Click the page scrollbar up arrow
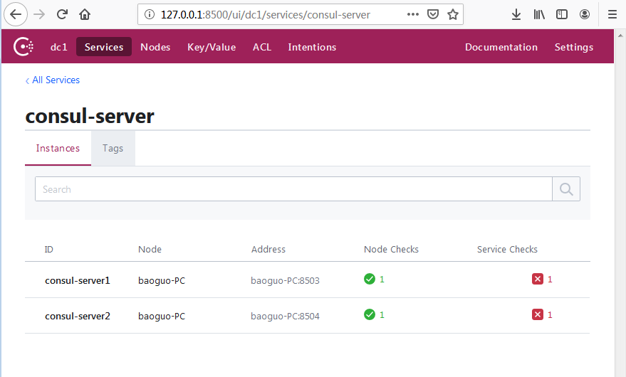The height and width of the screenshot is (377, 626). pos(620,36)
